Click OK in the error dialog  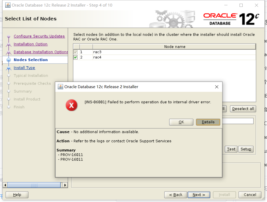coord(181,122)
